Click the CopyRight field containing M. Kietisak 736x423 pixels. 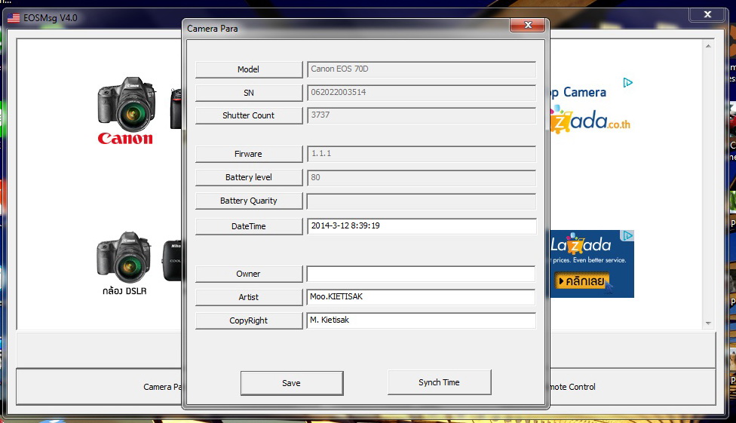[421, 320]
